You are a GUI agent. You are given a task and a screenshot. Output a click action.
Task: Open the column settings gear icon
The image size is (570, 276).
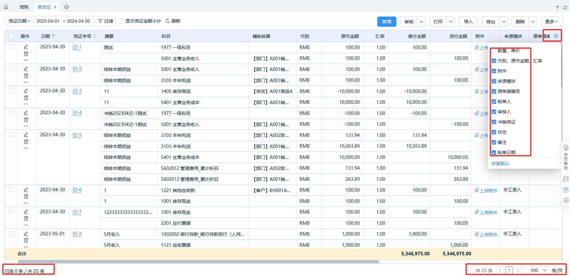click(556, 36)
